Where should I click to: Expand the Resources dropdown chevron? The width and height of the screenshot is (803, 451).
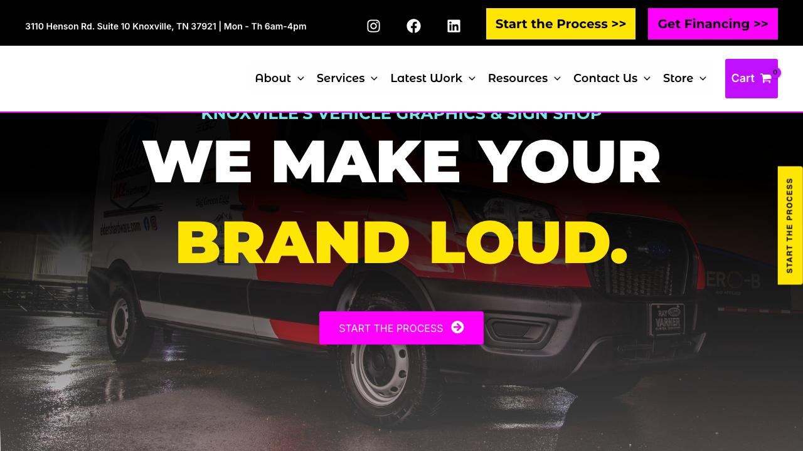point(557,78)
